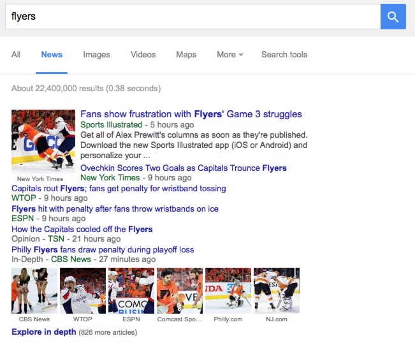Expand the More dropdown menu
Screen dimensions: 415x343
(229, 55)
